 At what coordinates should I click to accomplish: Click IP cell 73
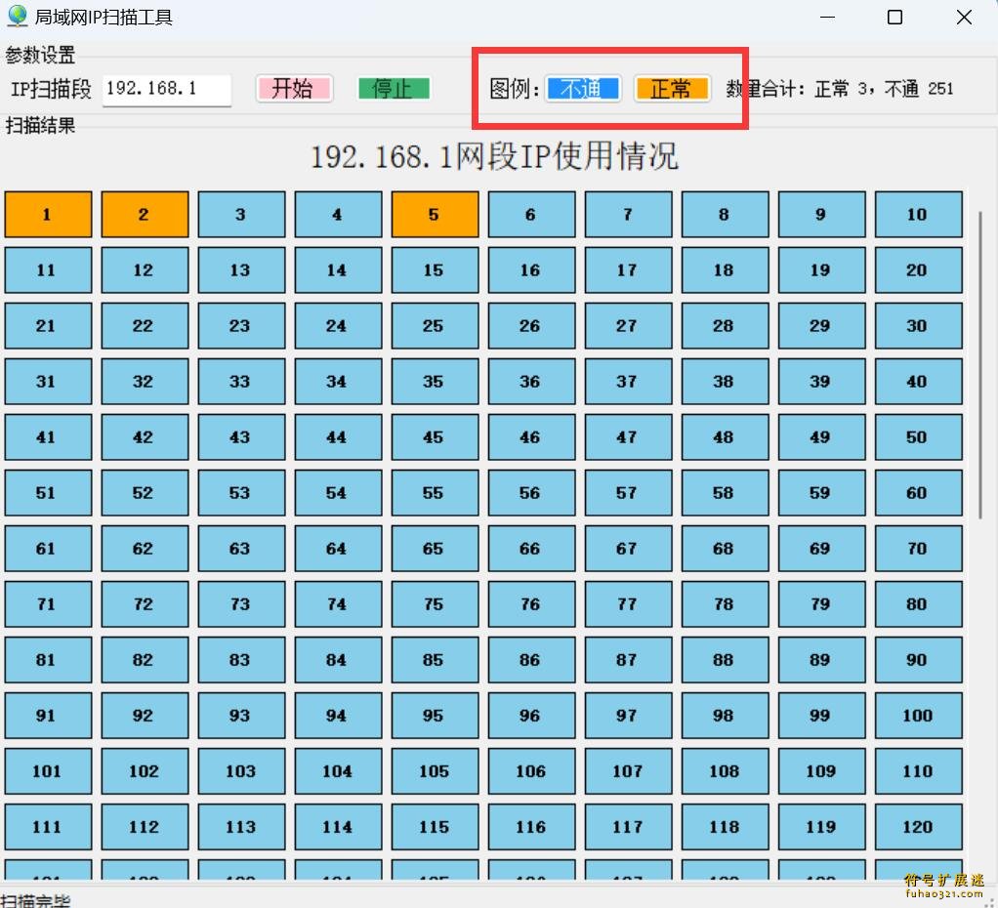241,603
